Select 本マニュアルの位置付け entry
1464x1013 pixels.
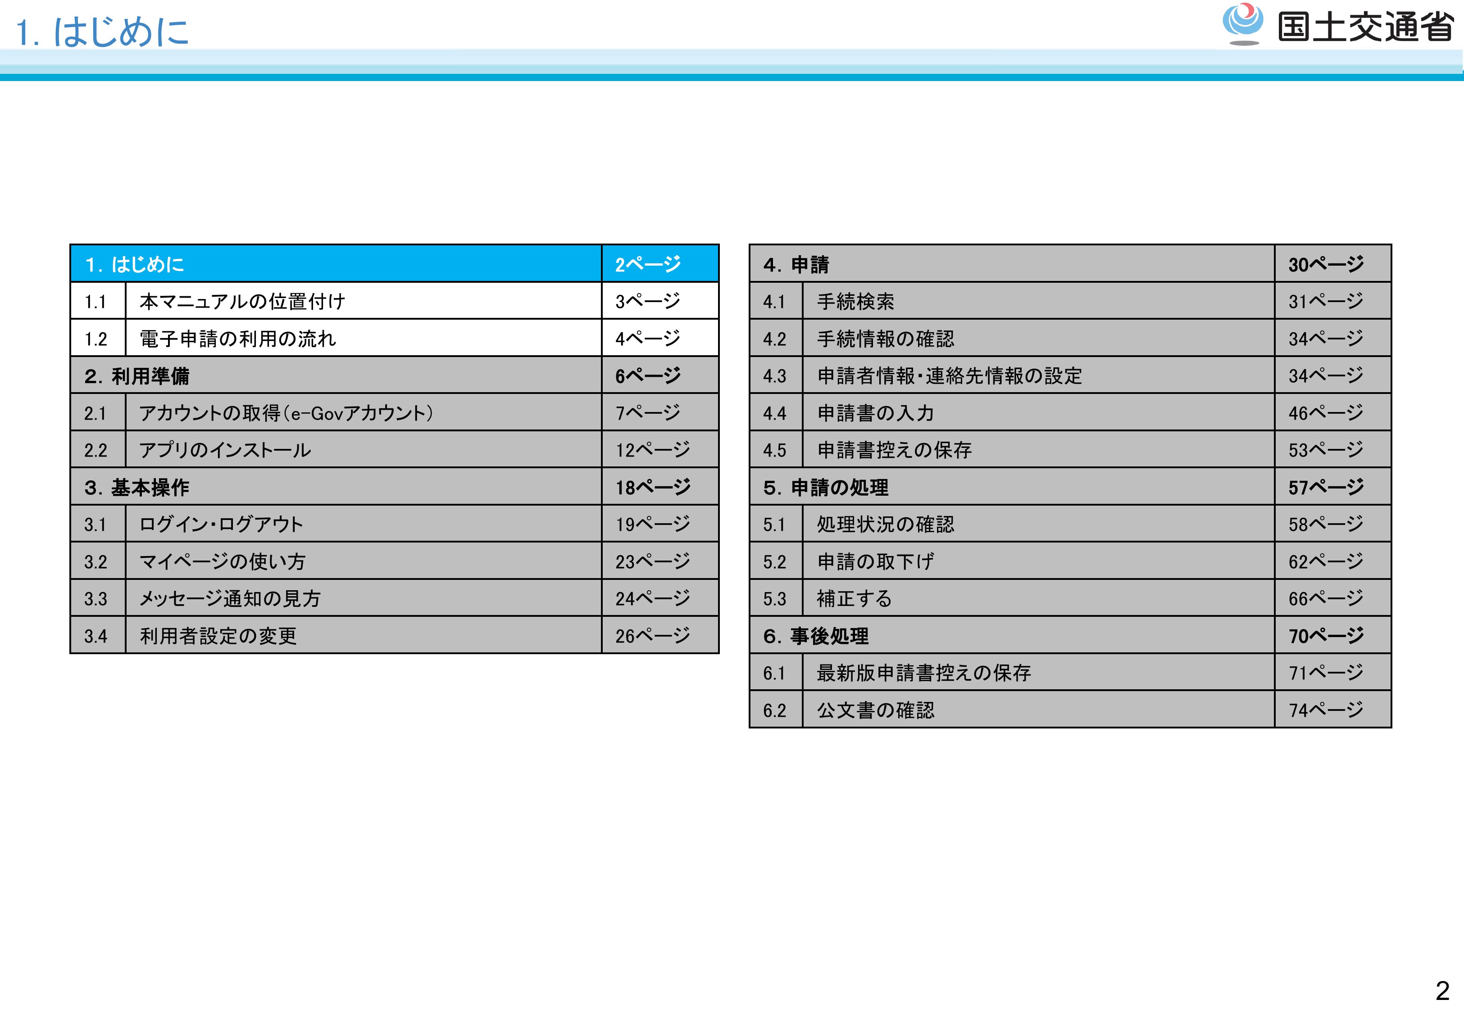242,301
